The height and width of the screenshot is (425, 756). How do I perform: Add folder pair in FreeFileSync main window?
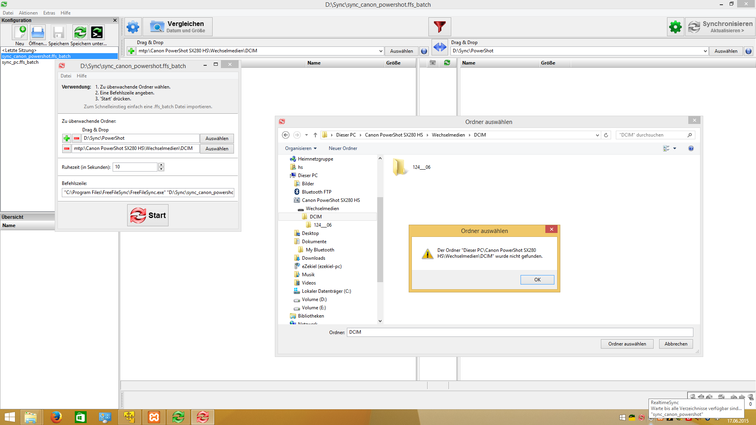(131, 51)
